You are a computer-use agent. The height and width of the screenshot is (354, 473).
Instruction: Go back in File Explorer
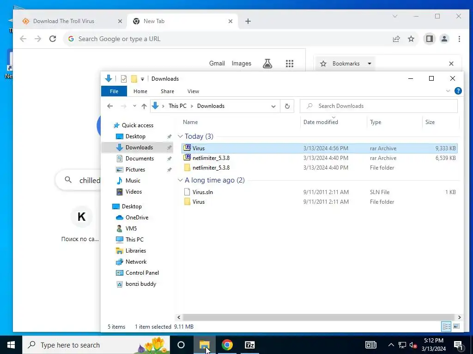pos(110,106)
